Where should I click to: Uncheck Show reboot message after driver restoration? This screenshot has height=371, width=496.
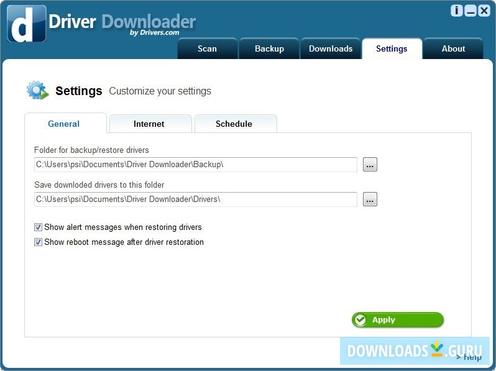tap(39, 242)
